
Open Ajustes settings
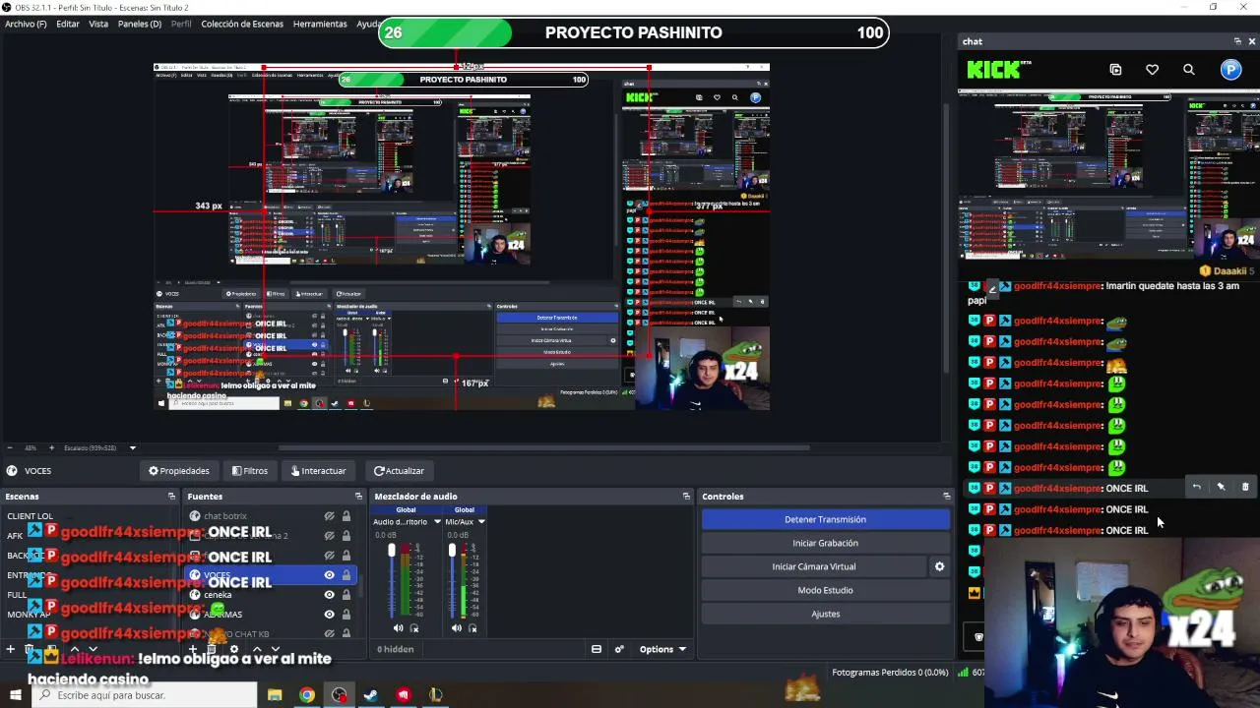coord(825,614)
